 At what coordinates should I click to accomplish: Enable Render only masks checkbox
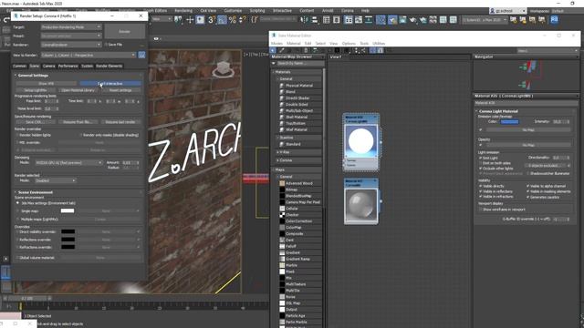[x=81, y=135]
